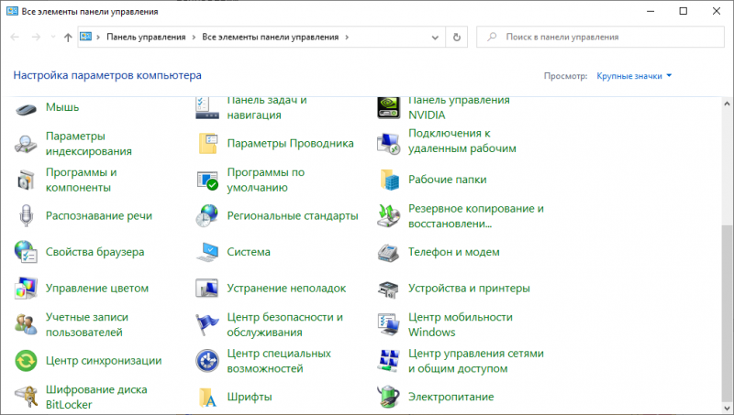Open 'Телефон и модем' link
The width and height of the screenshot is (734, 415).
453,252
